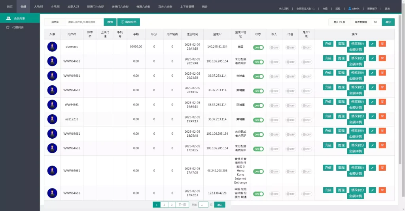405x211 pixels.
Task: Open the 上下分管理 menu in top navigation
Action: point(187,7)
